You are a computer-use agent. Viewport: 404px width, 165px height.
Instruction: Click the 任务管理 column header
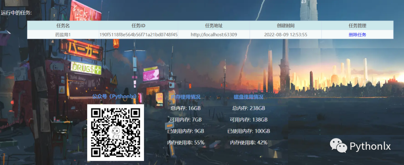point(357,26)
